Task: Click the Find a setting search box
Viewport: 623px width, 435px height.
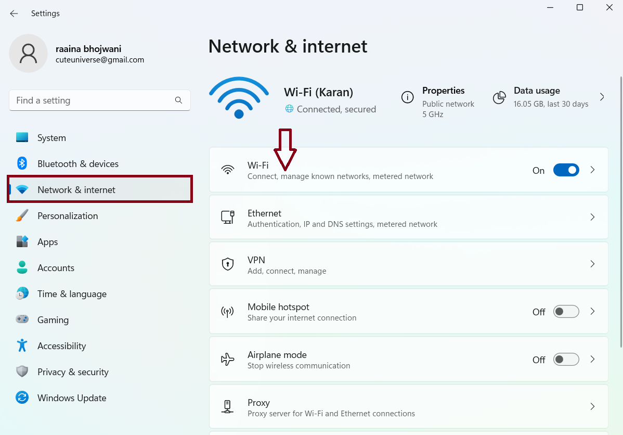Action: (x=94, y=100)
